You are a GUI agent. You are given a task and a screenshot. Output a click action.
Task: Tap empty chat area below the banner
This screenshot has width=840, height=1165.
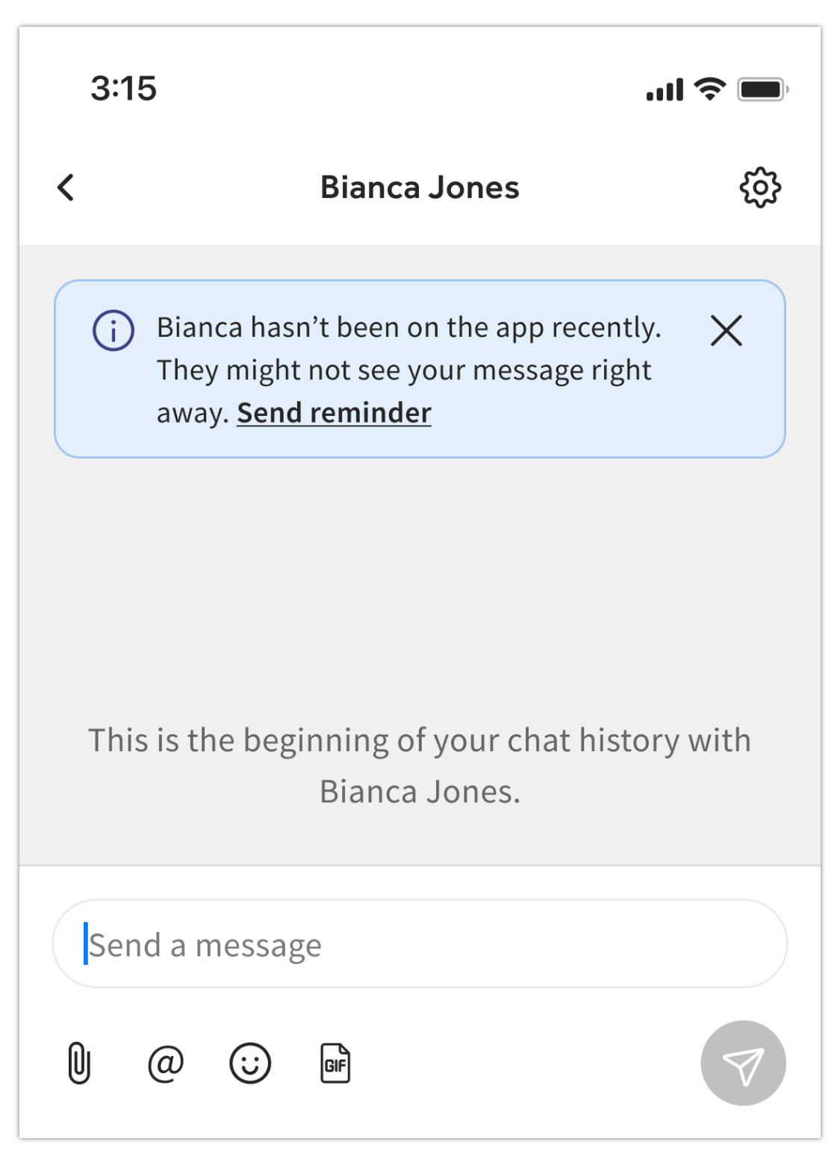coord(420,582)
